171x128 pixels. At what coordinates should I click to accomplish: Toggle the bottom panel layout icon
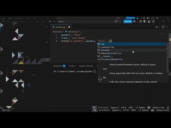pos(149,21)
